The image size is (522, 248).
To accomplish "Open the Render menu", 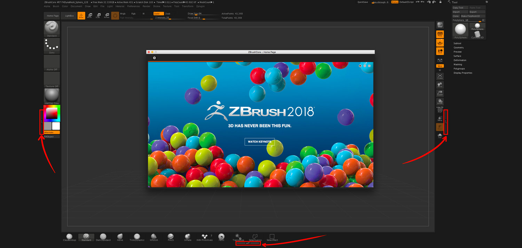I will 147,6.
